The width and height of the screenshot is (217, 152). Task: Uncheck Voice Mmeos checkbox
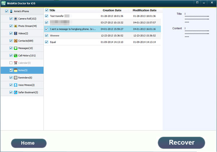(11, 85)
